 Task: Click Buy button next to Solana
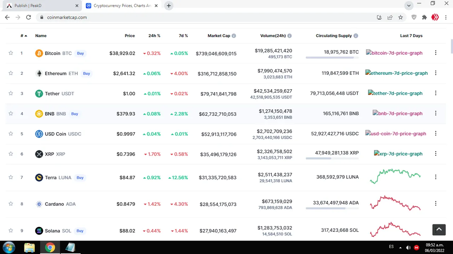(80, 231)
